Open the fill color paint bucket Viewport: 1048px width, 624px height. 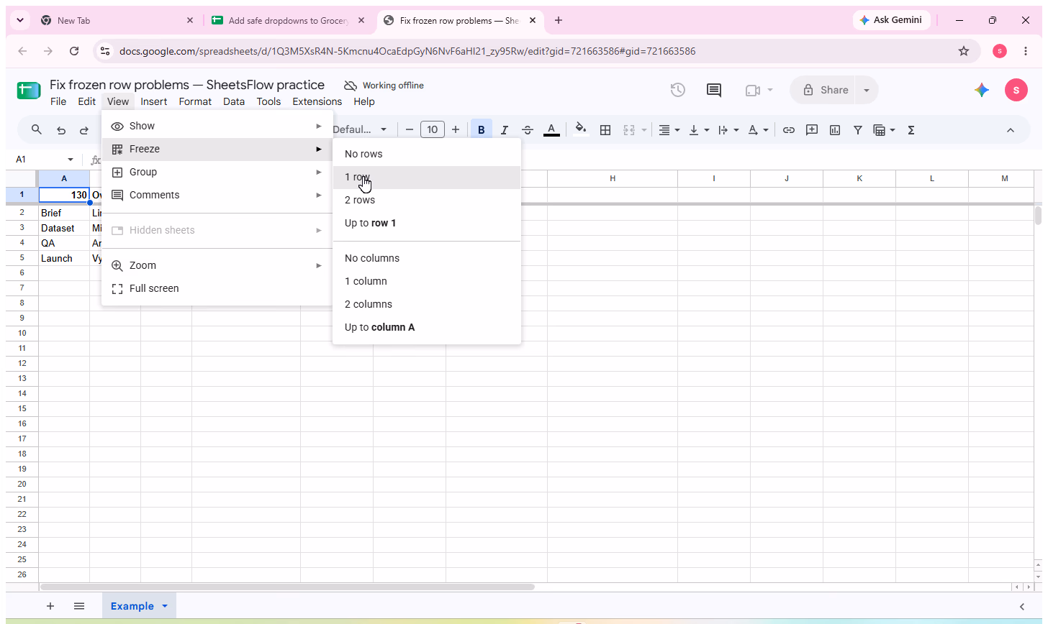[x=581, y=130]
